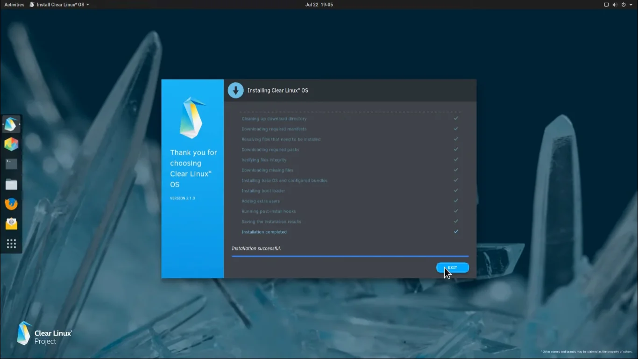Image resolution: width=638 pixels, height=359 pixels.
Task: Click the power icon in top bar
Action: coord(624,5)
